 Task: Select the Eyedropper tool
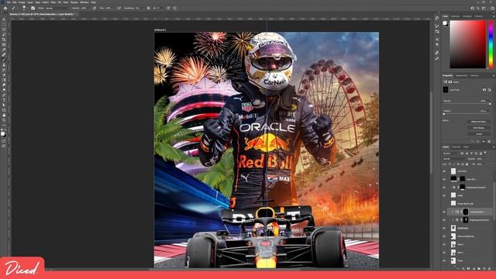tap(4, 50)
